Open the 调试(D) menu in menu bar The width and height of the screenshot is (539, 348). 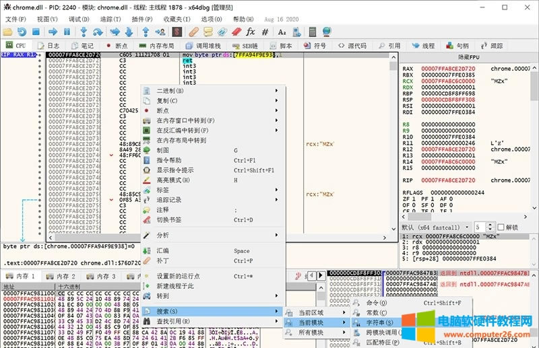click(80, 19)
